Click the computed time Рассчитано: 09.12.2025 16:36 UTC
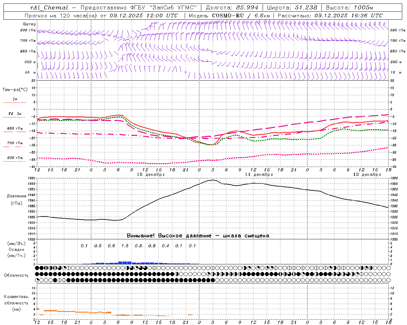Image resolution: width=407 pixels, height=325 pixels. tap(330, 16)
